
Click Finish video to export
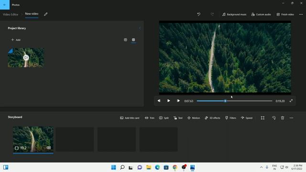click(x=285, y=14)
